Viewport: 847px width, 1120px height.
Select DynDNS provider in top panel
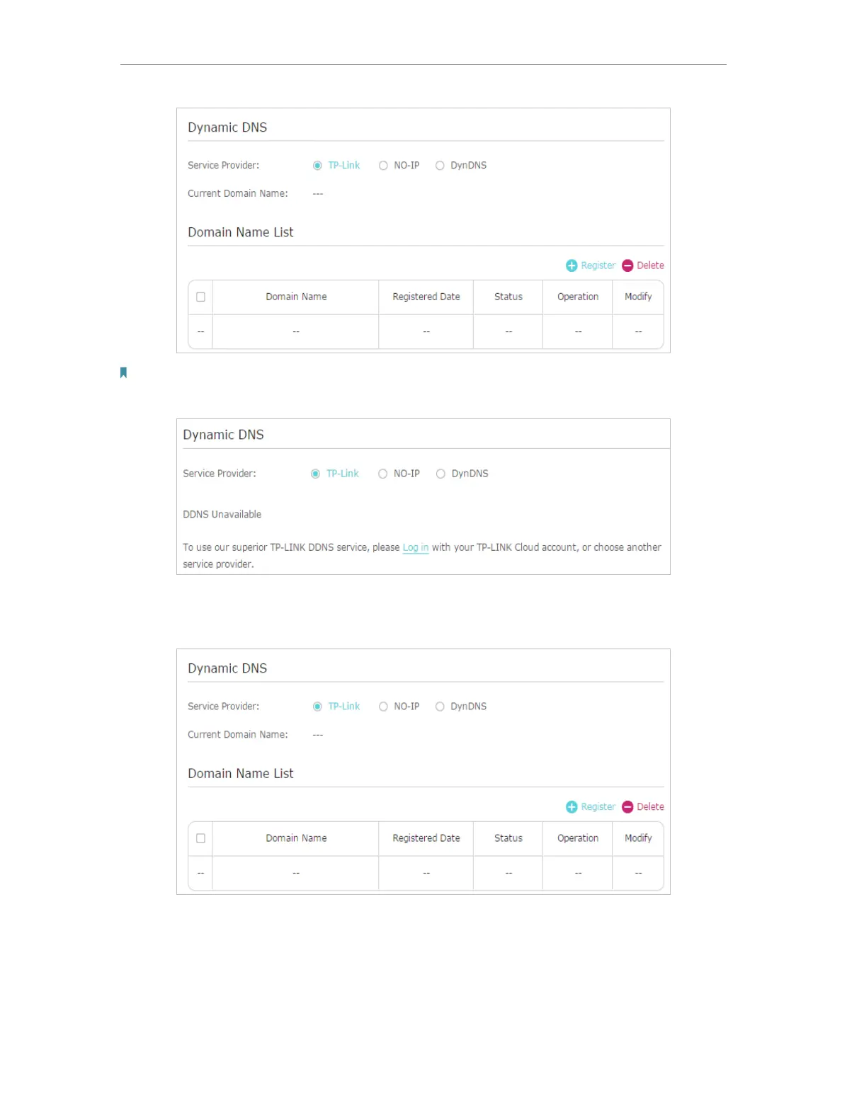(440, 166)
